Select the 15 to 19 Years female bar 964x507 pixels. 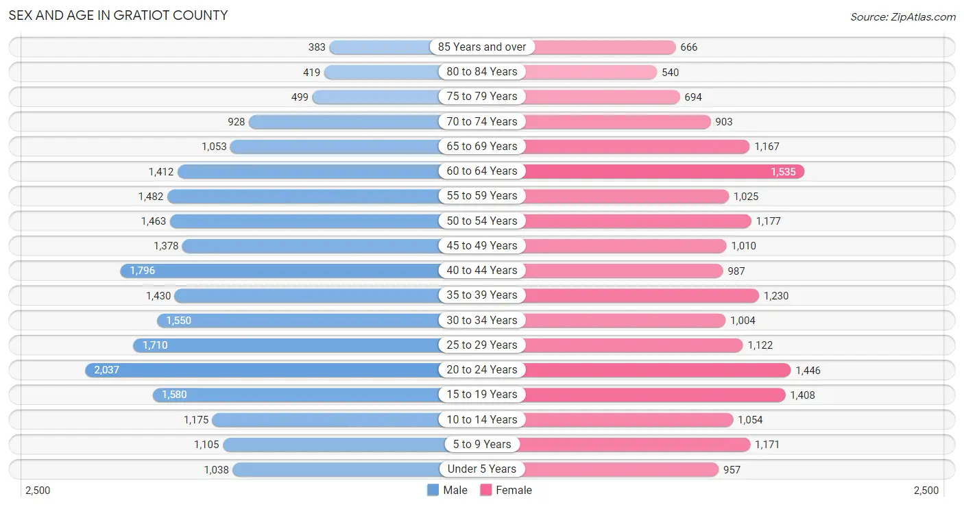pos(634,395)
